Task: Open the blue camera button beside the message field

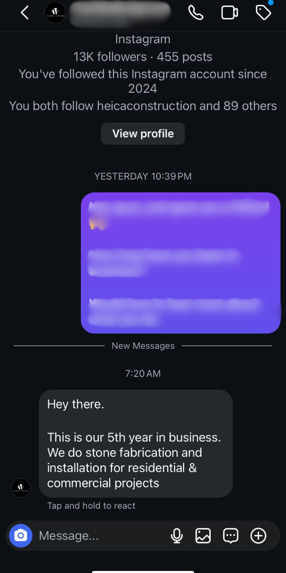Action: [x=20, y=535]
